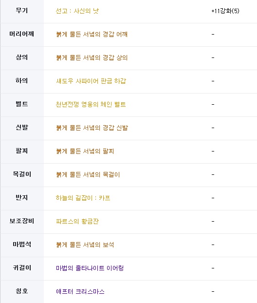Open 섀도우 사파이어 판금 하갑 item
Viewport: 257px width, 303px height.
click(91, 81)
